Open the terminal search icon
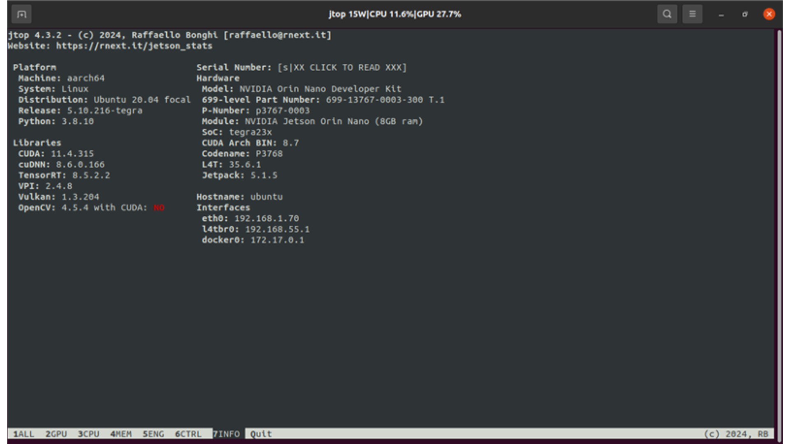The width and height of the screenshot is (790, 444). tap(667, 14)
